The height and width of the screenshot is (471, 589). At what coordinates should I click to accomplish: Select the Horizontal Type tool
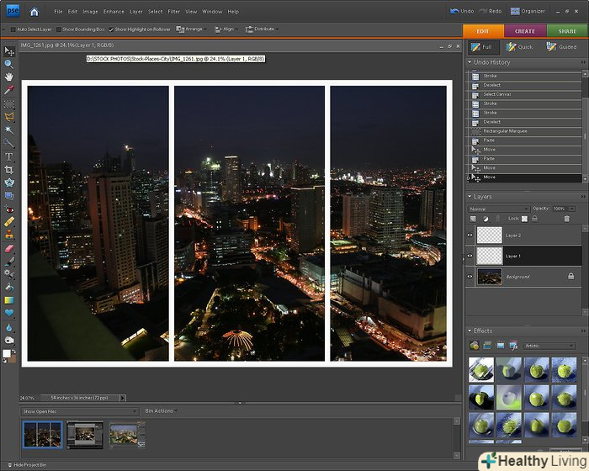pos(8,156)
